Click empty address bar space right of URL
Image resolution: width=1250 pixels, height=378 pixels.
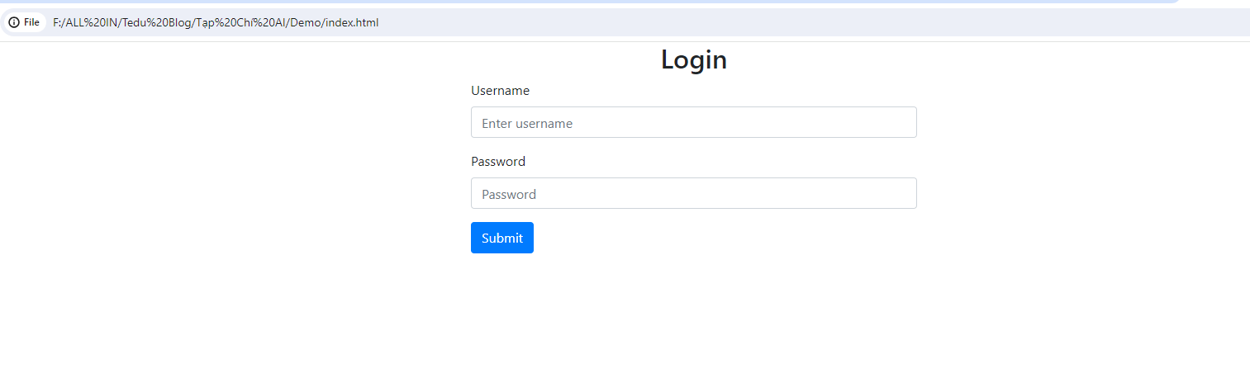coord(744,22)
